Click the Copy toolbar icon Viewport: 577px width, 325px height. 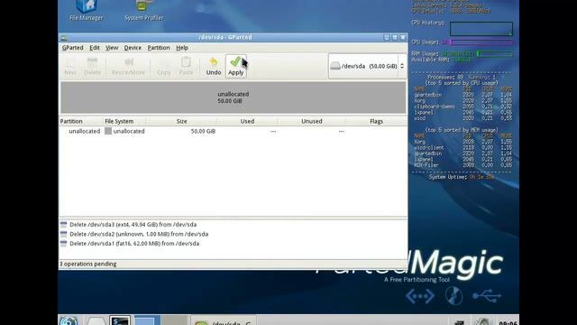pos(164,66)
